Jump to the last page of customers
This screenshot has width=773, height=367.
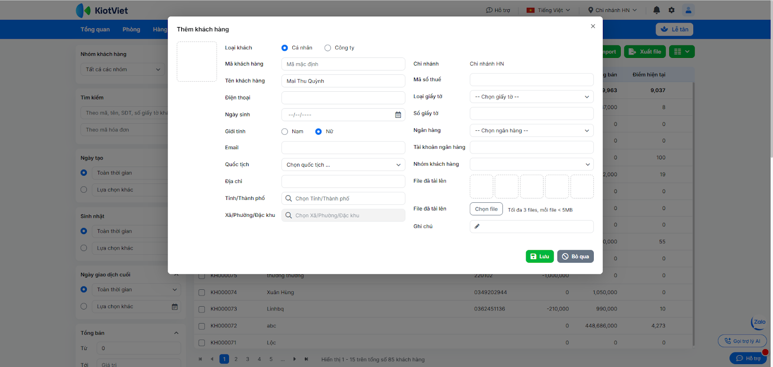(x=306, y=359)
